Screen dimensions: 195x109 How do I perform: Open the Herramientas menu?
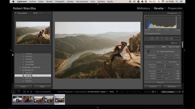82,2
